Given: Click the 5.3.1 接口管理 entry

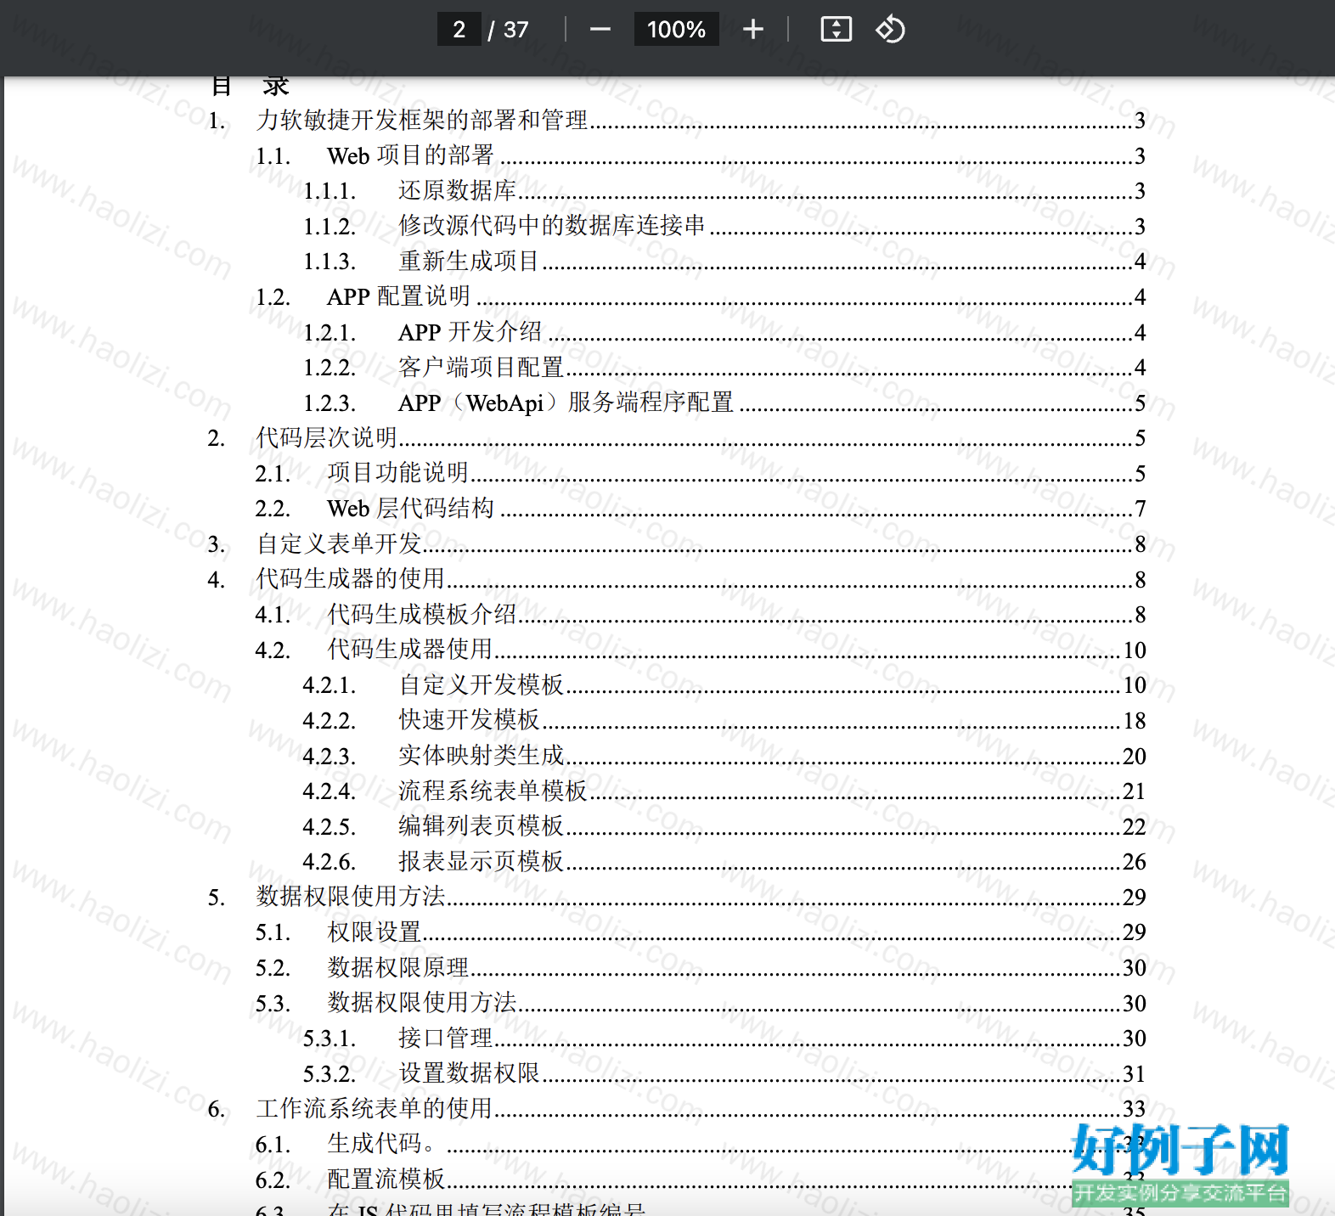Looking at the screenshot, I should click(724, 1039).
